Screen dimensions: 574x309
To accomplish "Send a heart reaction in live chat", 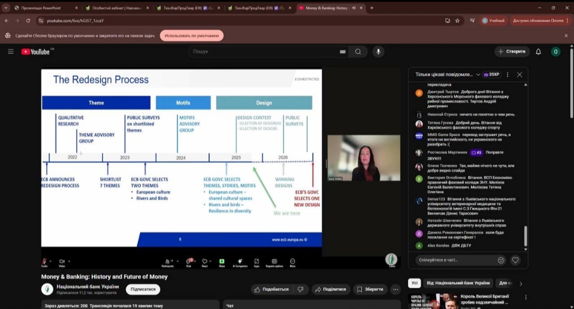I will (x=515, y=260).
